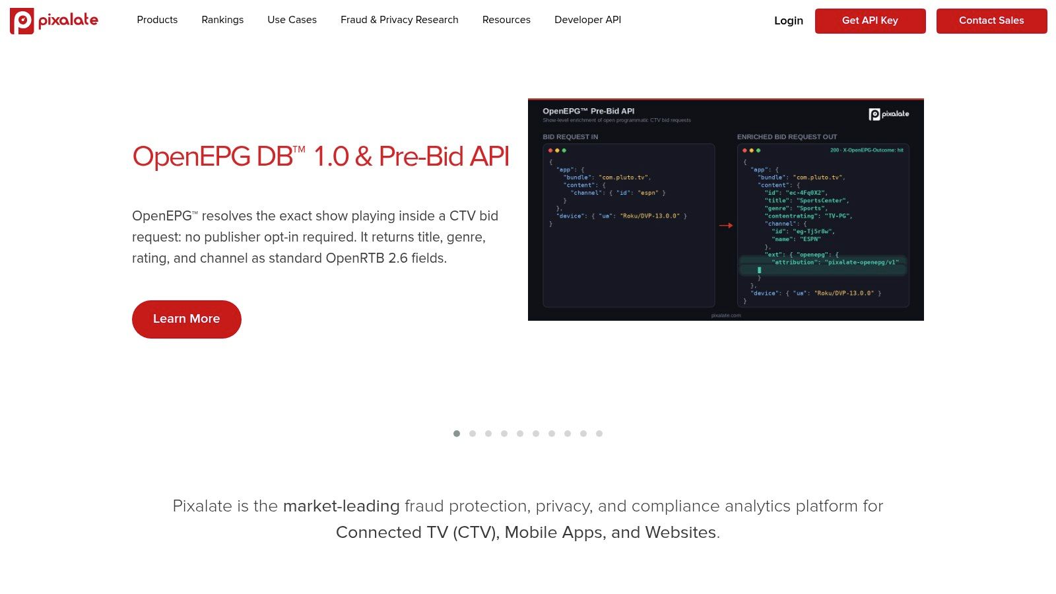Click the Contact Sales button
Image resolution: width=1056 pixels, height=594 pixels.
coord(991,20)
